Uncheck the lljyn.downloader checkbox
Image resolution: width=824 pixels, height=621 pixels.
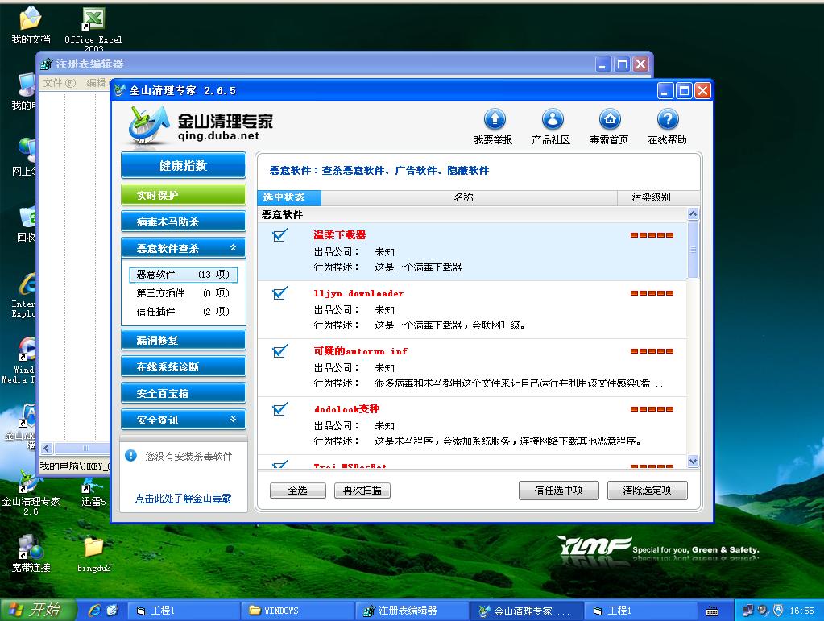pos(279,293)
